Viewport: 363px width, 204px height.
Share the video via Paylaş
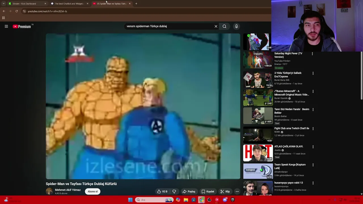(x=189, y=192)
